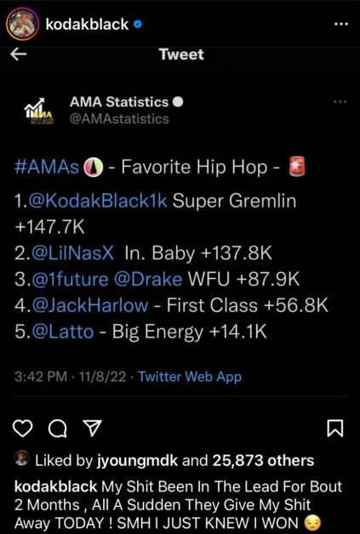Open kodakblack username in header
The image size is (360, 534).
point(88,24)
